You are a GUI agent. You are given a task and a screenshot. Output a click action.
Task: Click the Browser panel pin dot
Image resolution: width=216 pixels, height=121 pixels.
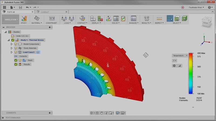click(50, 27)
